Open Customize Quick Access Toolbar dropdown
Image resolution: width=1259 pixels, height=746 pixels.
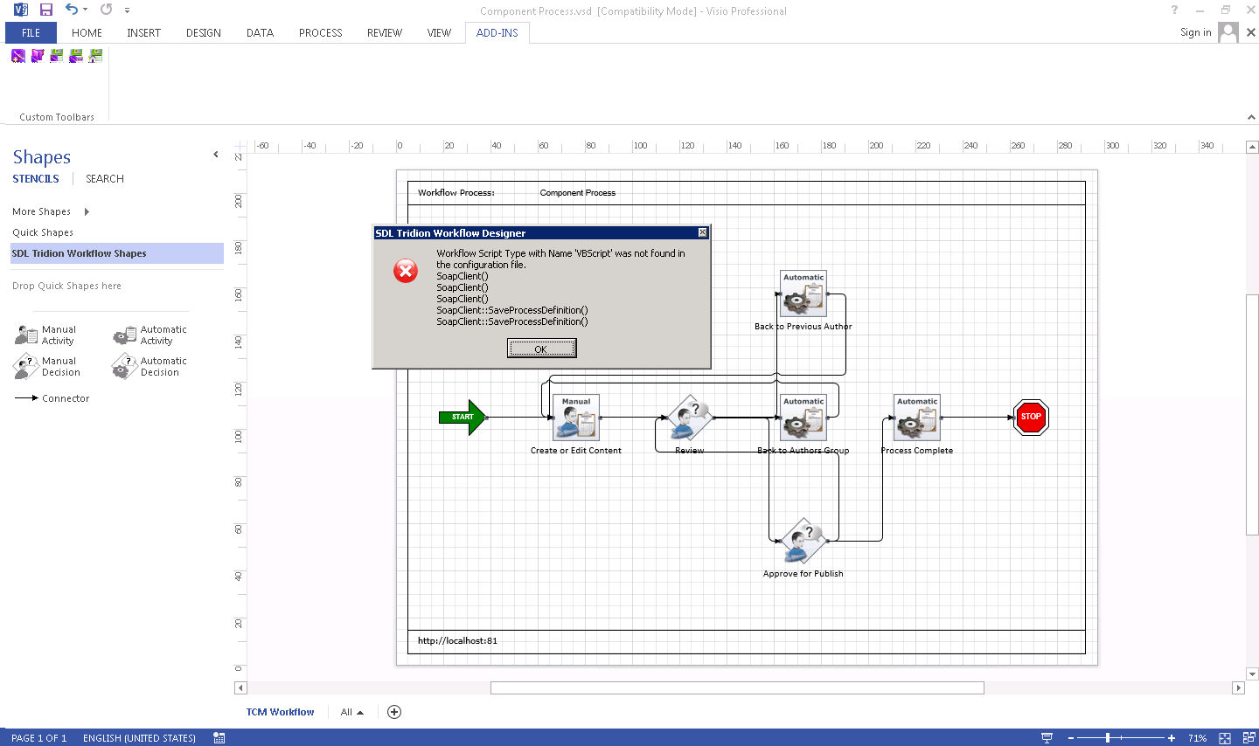coord(127,10)
